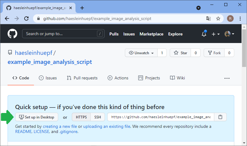Viewport: 247px width, 146px height.
Task: Click the translate page icon in address bar
Action: pos(209,18)
